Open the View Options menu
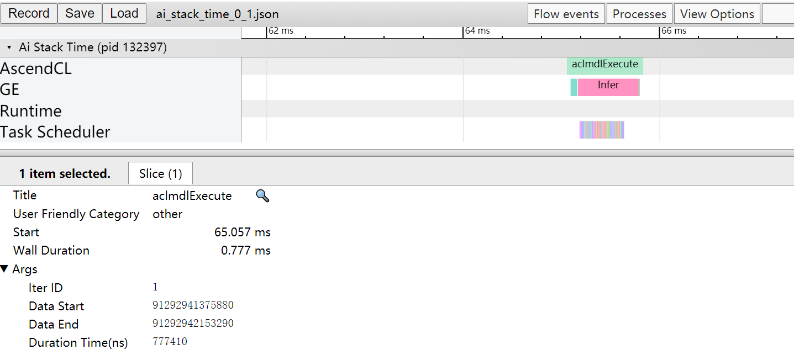Image resolution: width=794 pixels, height=360 pixels. tap(717, 14)
